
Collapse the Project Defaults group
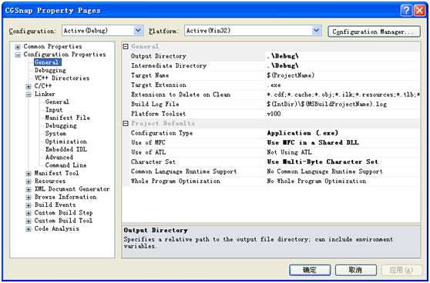click(126, 124)
